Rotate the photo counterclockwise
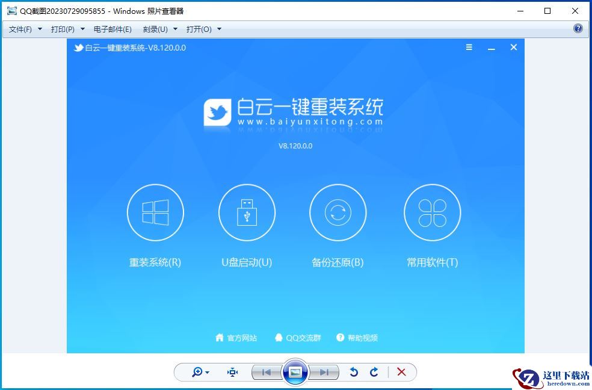 354,373
